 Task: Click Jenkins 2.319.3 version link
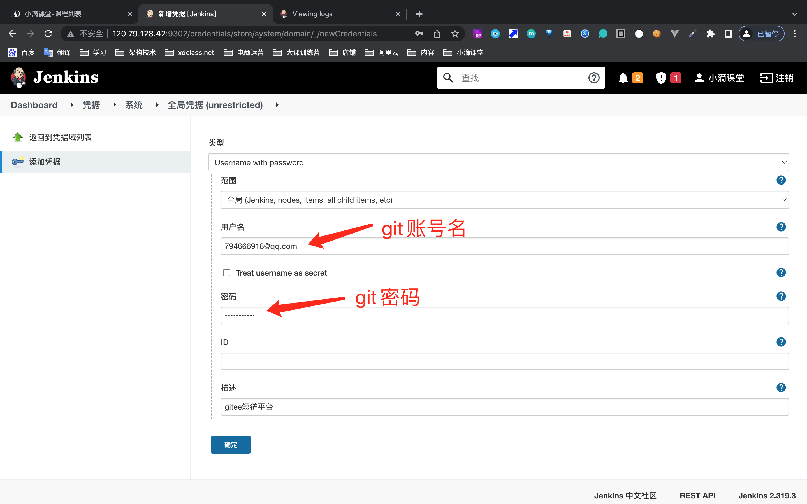[767, 496]
